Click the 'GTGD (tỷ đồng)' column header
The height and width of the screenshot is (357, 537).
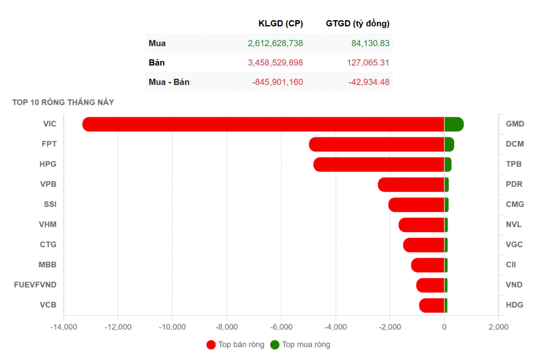(x=358, y=24)
